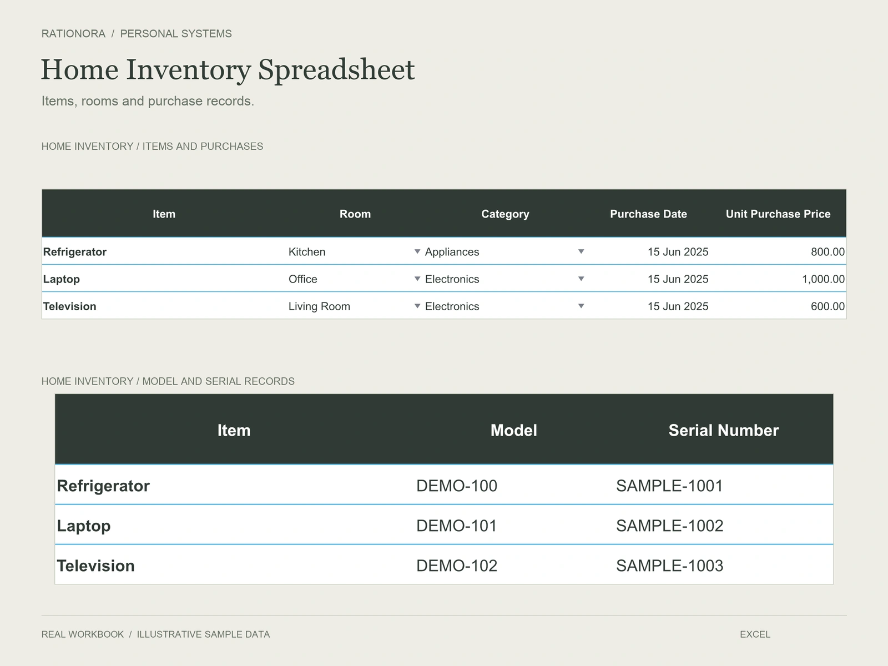Click the MODEL AND SERIAL RECORDS section heading
The image size is (888, 666).
pos(219,381)
